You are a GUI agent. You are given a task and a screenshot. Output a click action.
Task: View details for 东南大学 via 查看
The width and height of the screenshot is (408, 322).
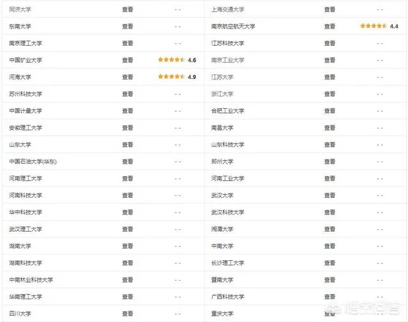127,26
